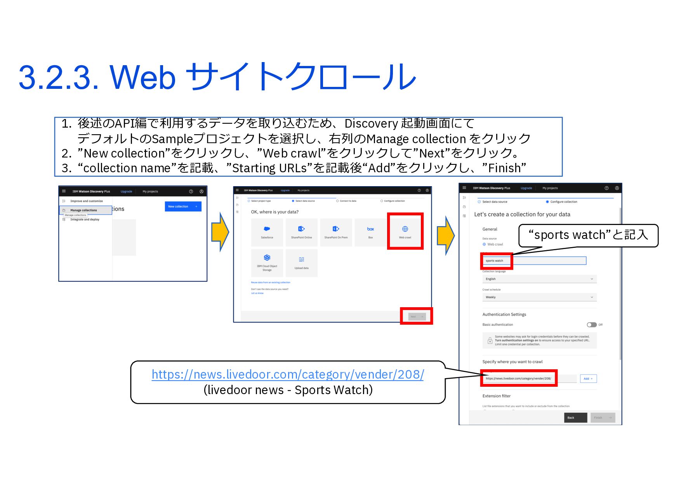The width and height of the screenshot is (681, 481).
Task: Click the Extension filter heading
Action: [x=497, y=396]
